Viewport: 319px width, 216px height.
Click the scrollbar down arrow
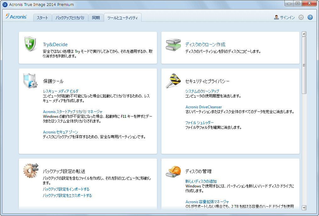(x=304, y=208)
